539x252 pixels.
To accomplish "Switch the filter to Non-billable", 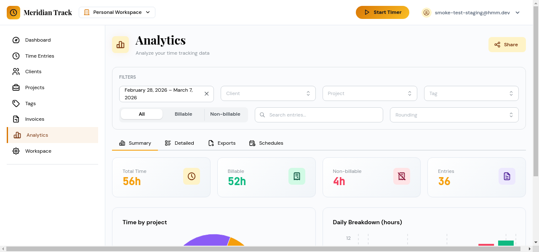I will coord(226,114).
